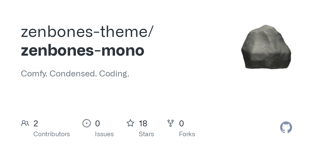Click the "0" count above Forks

coord(182,123)
